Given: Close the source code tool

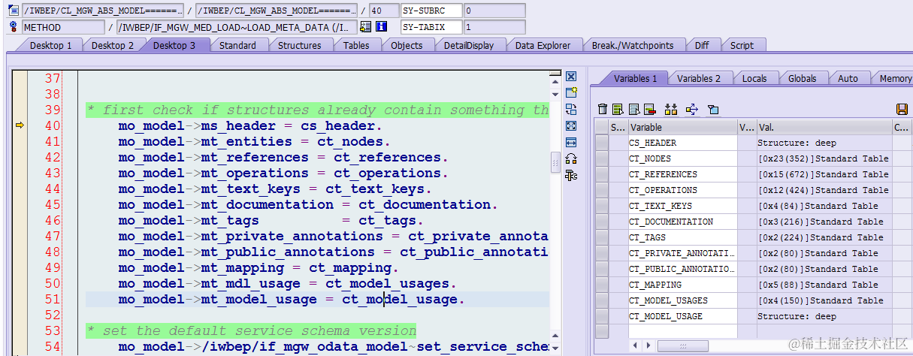Looking at the screenshot, I should coord(571,77).
